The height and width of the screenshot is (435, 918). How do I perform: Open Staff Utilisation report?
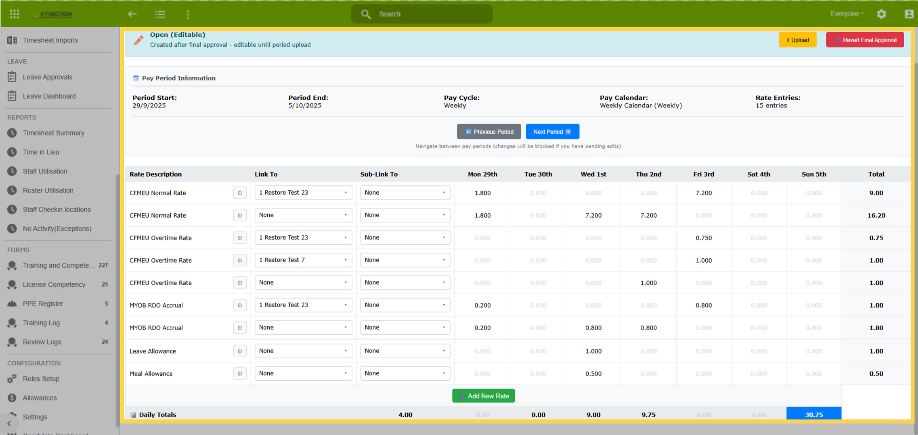[x=45, y=171]
